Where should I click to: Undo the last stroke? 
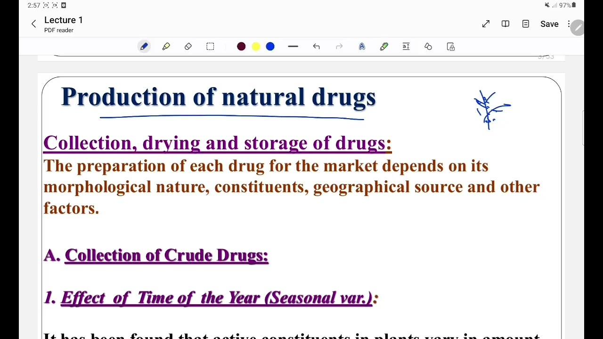click(316, 47)
